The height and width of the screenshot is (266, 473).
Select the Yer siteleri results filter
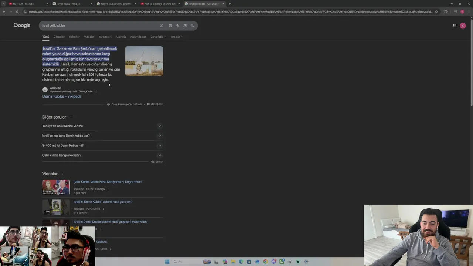[105, 37]
